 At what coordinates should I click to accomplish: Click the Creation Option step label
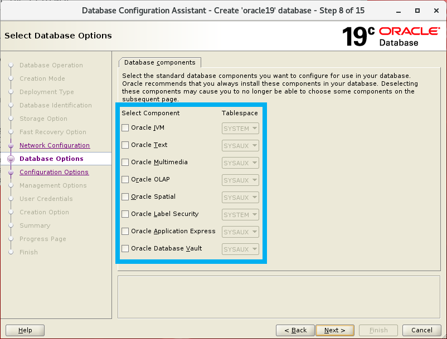pyautogui.click(x=44, y=212)
